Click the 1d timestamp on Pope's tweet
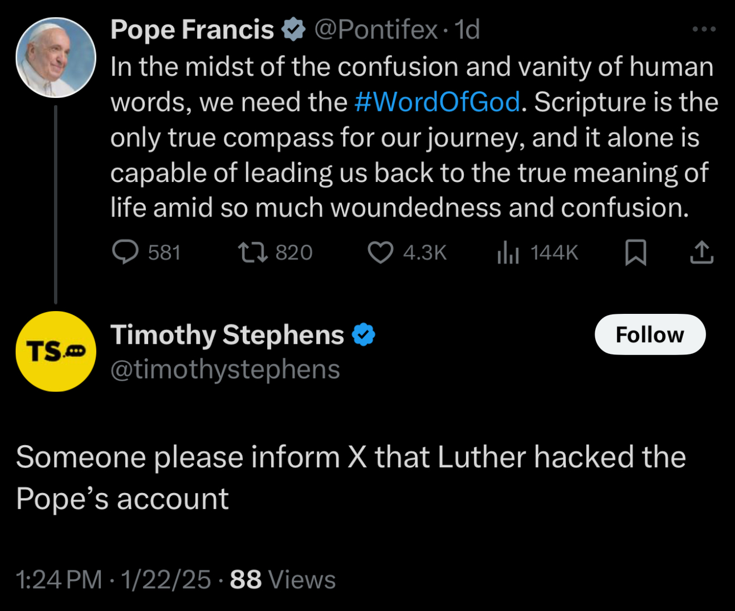 pos(467,29)
